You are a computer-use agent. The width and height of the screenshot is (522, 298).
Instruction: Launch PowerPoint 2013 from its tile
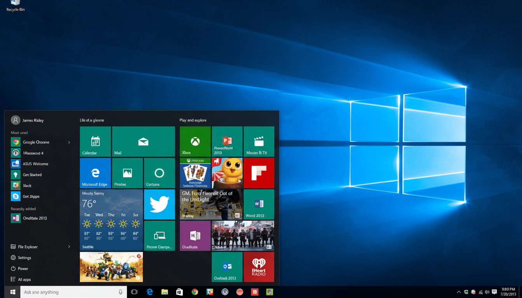(227, 141)
